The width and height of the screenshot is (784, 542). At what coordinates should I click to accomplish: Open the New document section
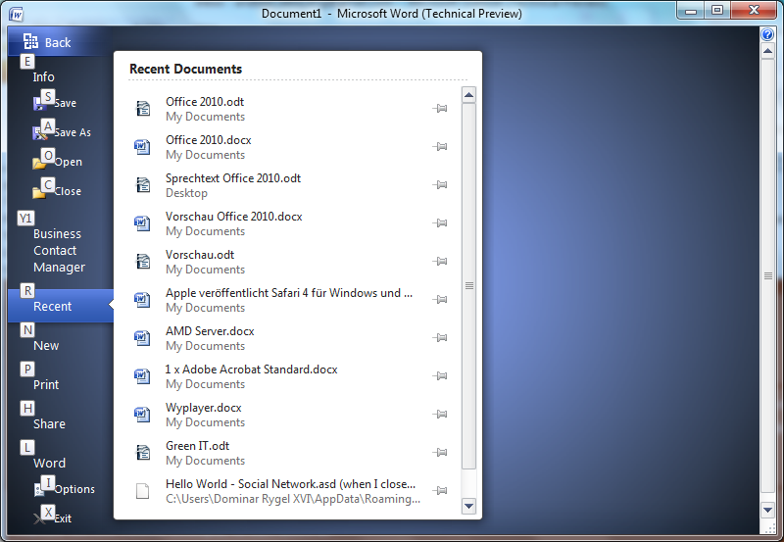coord(46,346)
